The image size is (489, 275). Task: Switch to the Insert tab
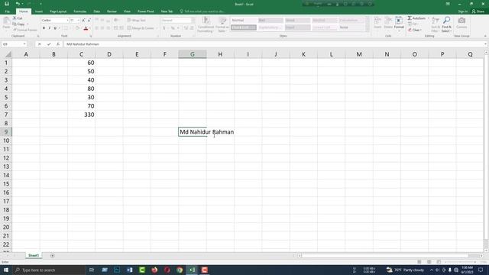pyautogui.click(x=39, y=11)
